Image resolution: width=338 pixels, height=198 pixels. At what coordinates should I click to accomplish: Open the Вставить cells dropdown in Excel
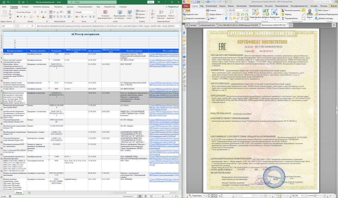pos(142,11)
